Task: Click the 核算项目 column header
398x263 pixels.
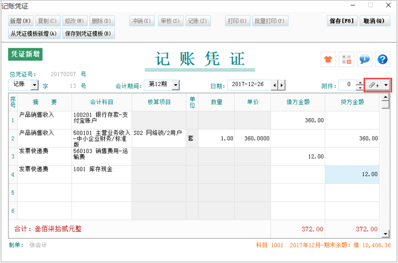Action: click(x=159, y=102)
